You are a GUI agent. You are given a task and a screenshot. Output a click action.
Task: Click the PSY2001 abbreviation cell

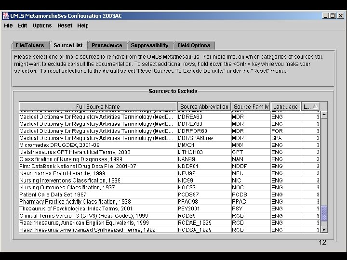coord(204,208)
